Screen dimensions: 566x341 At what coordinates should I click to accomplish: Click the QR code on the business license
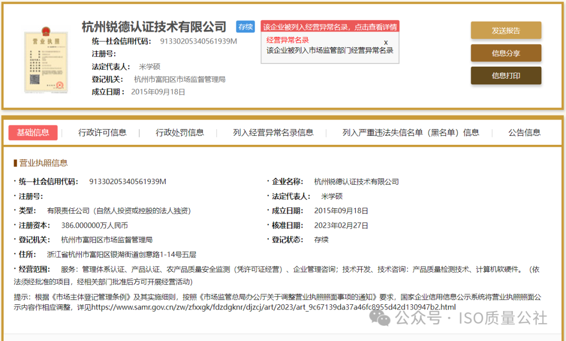(x=35, y=79)
